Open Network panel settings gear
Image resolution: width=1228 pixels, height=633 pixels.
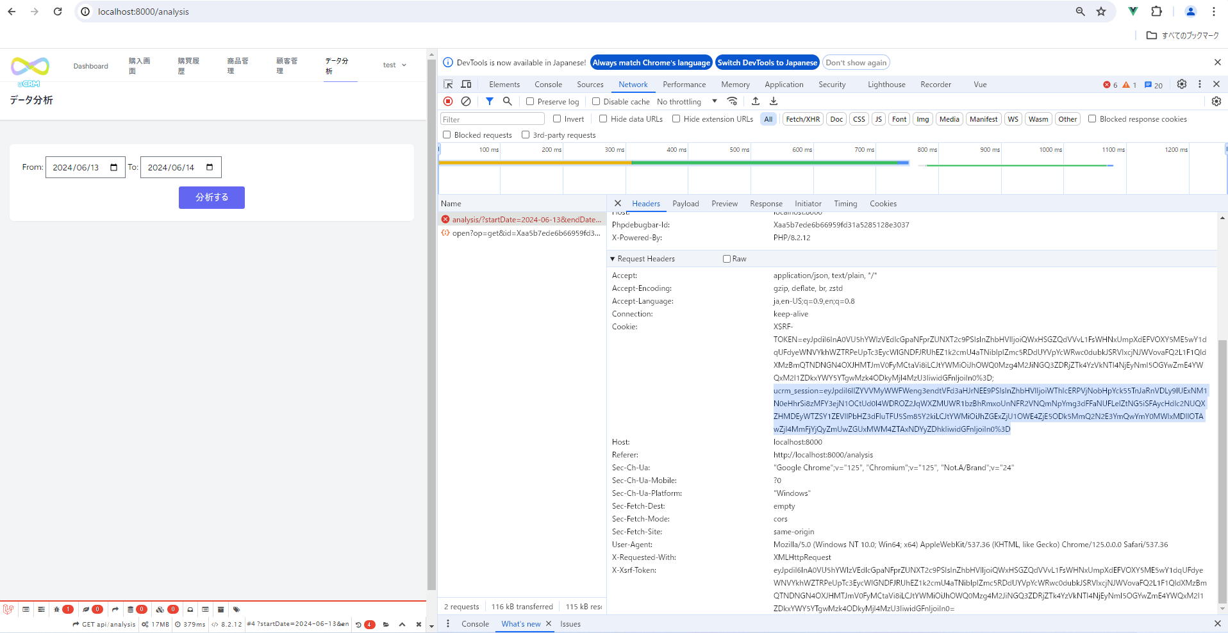(1216, 101)
